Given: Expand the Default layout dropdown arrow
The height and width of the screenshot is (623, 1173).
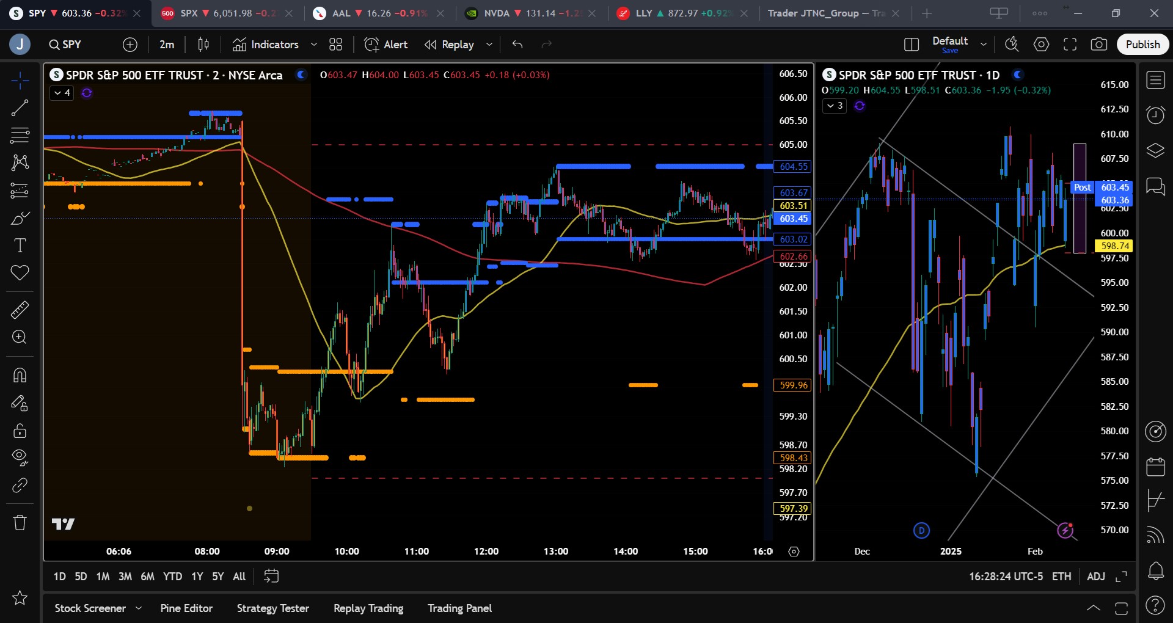Looking at the screenshot, I should click(984, 45).
